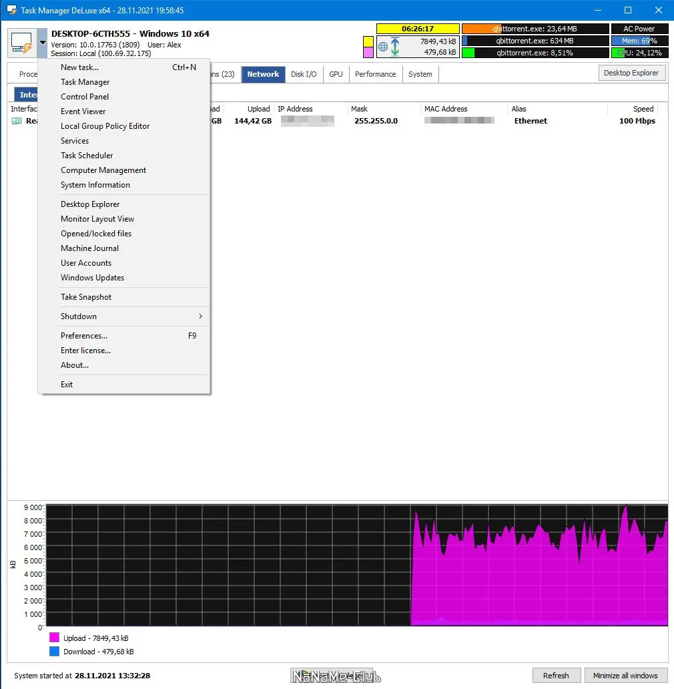This screenshot has width=674, height=689.
Task: Click the Desktop Explorer button
Action: (631, 73)
